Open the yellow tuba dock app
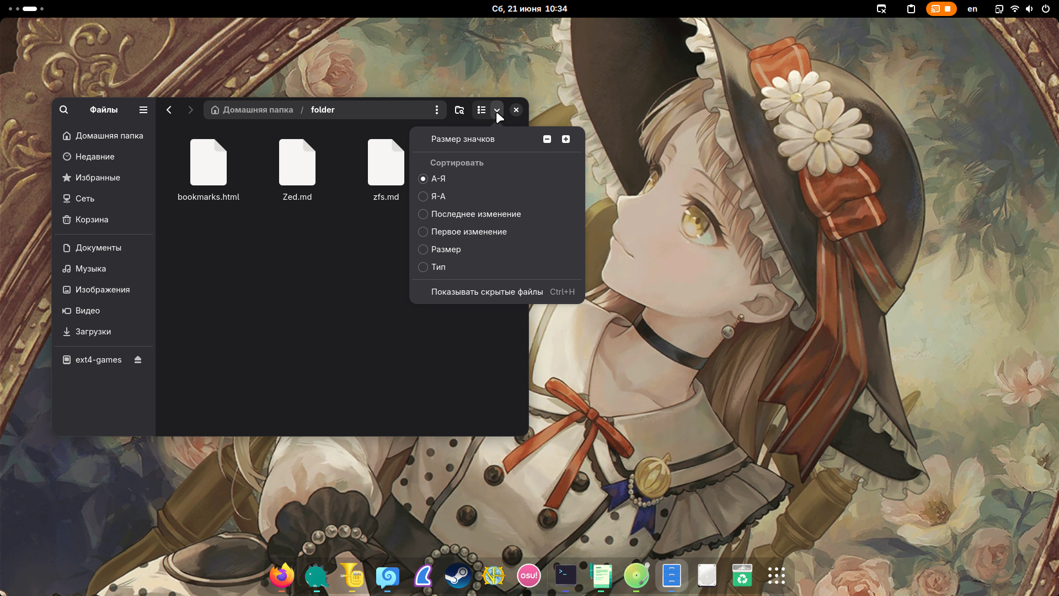Screen dimensions: 1059x596 pos(352,576)
